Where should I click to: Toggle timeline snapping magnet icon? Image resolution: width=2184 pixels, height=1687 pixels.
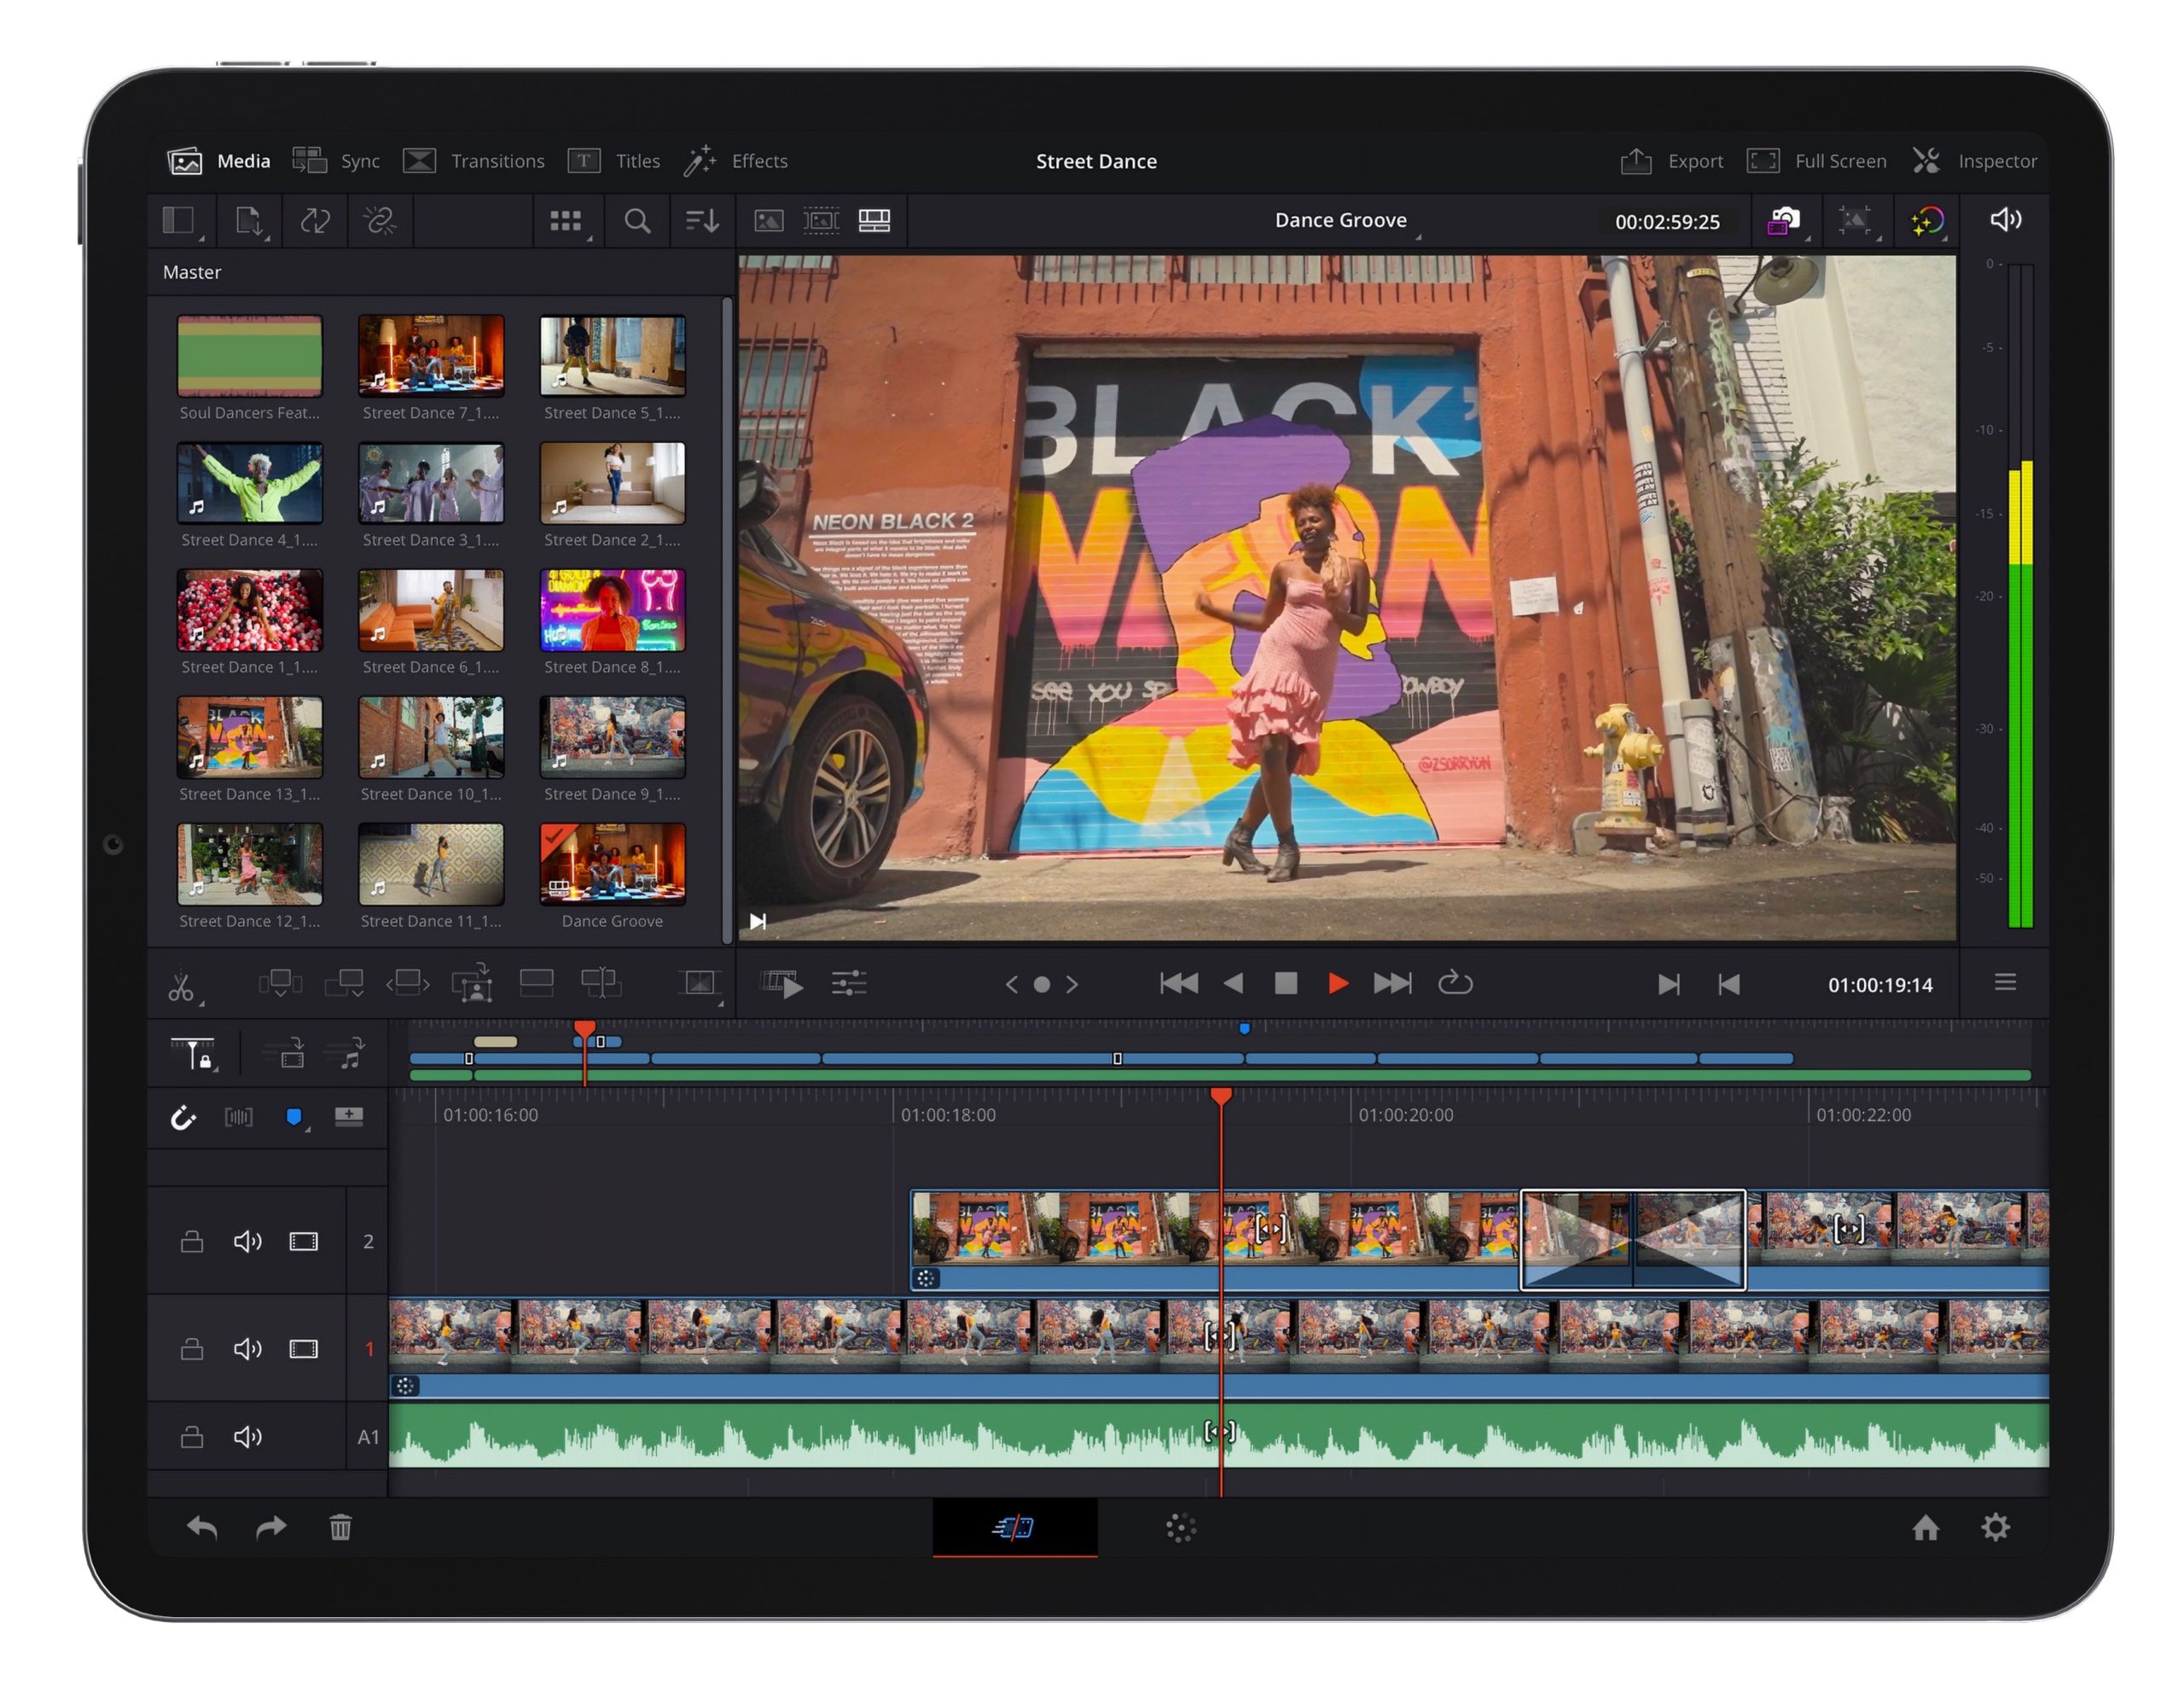(183, 1117)
